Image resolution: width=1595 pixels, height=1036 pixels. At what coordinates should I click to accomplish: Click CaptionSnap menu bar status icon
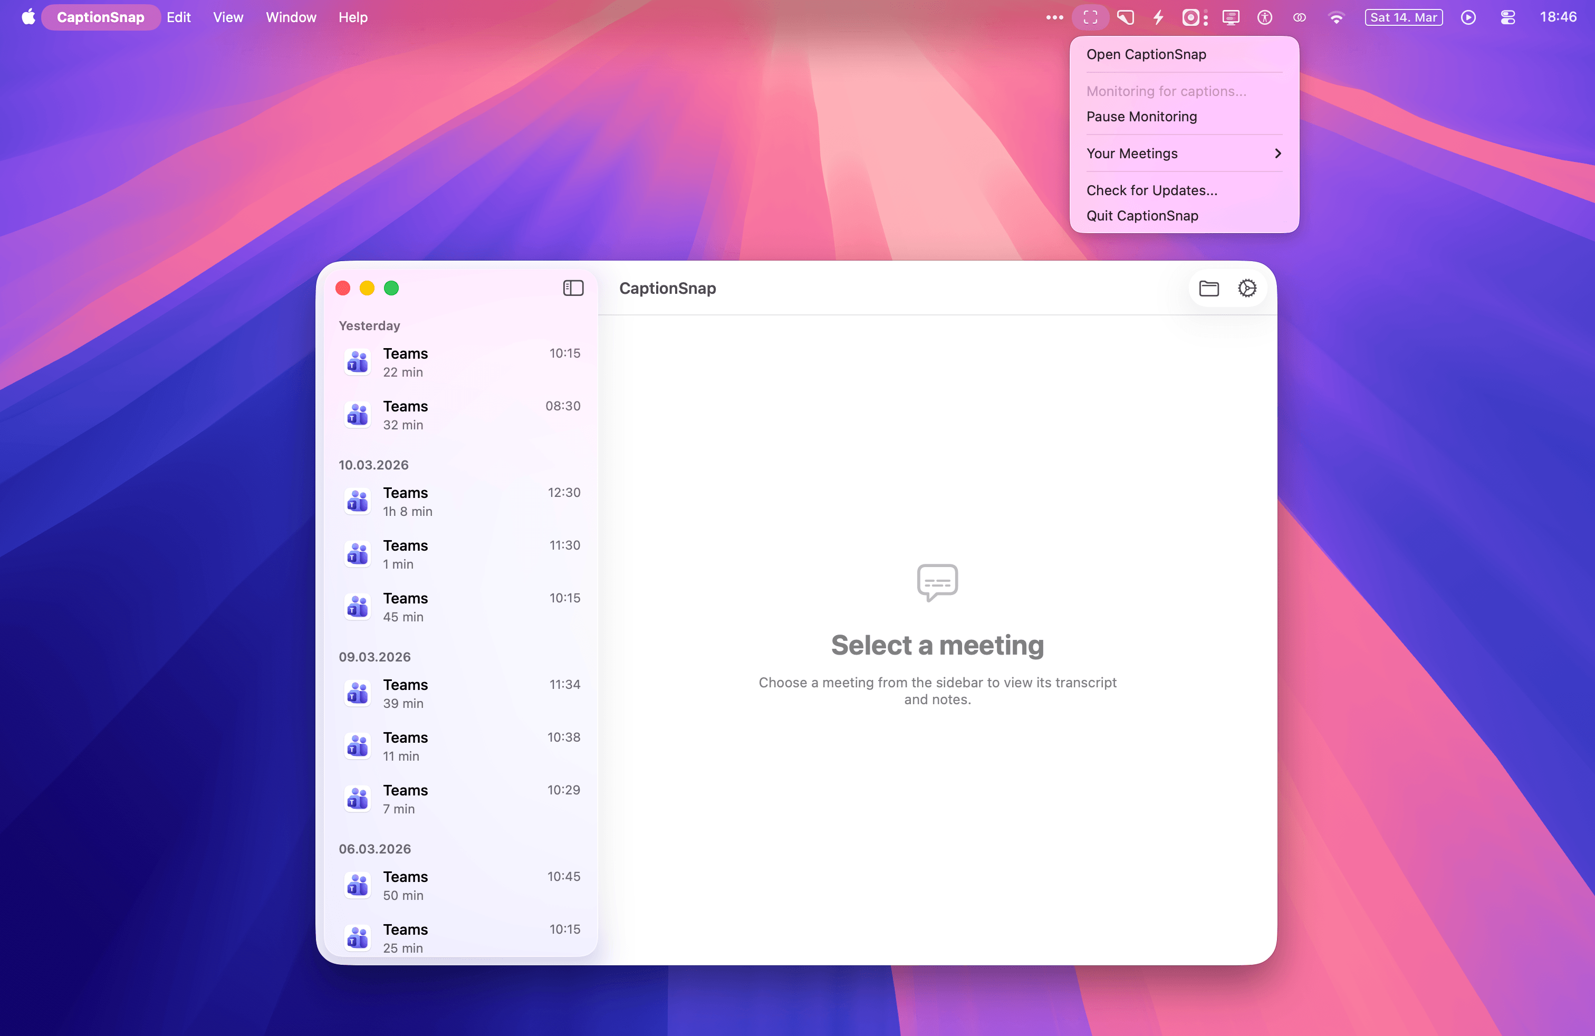[x=1090, y=17]
